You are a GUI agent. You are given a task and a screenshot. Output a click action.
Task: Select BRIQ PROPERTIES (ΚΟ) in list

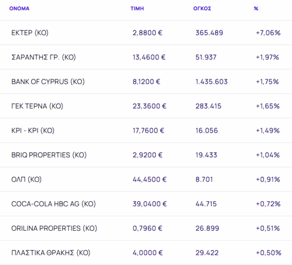click(x=49, y=155)
